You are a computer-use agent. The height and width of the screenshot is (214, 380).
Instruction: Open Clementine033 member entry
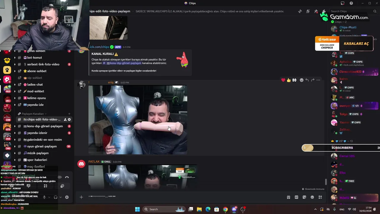tap(354, 72)
